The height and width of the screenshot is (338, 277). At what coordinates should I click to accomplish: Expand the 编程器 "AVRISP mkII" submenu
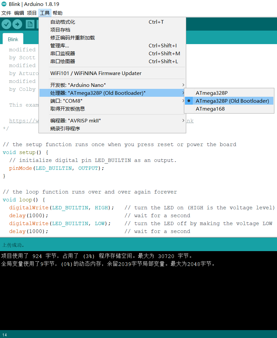(112, 120)
